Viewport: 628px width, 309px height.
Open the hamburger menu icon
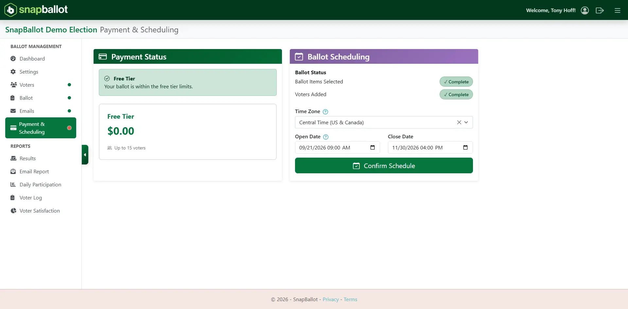pyautogui.click(x=618, y=10)
